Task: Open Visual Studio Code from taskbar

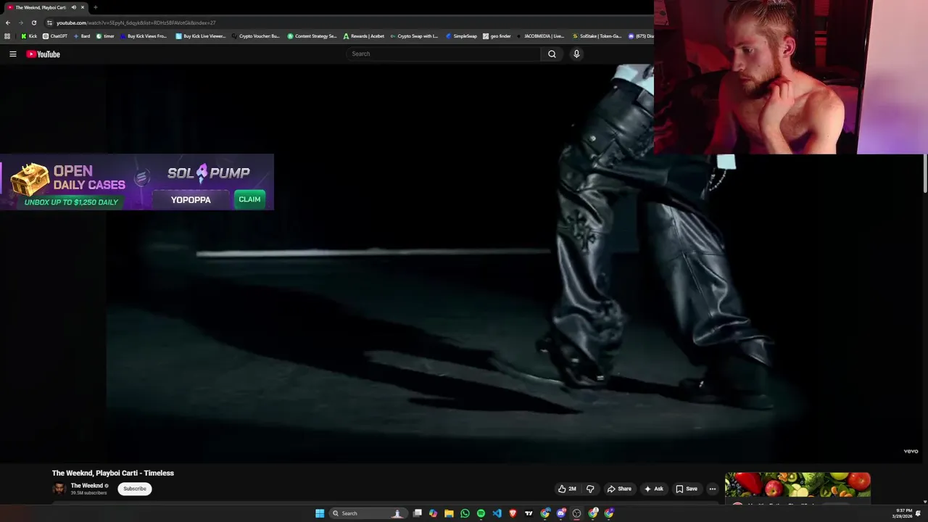Action: 497,513
